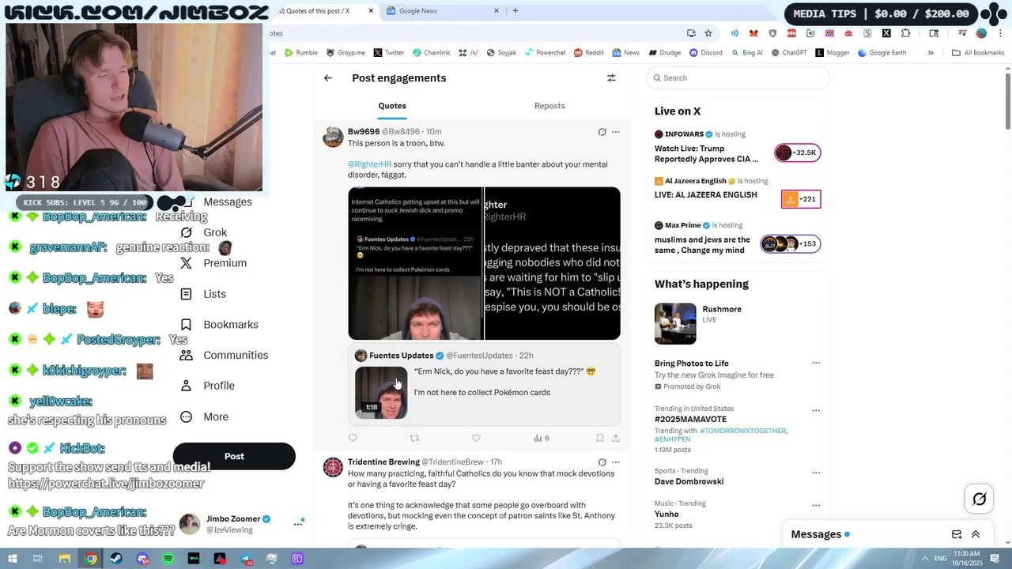Screen dimensions: 1012x569
Task: Open the Google Earth bookmark
Action: tap(882, 53)
